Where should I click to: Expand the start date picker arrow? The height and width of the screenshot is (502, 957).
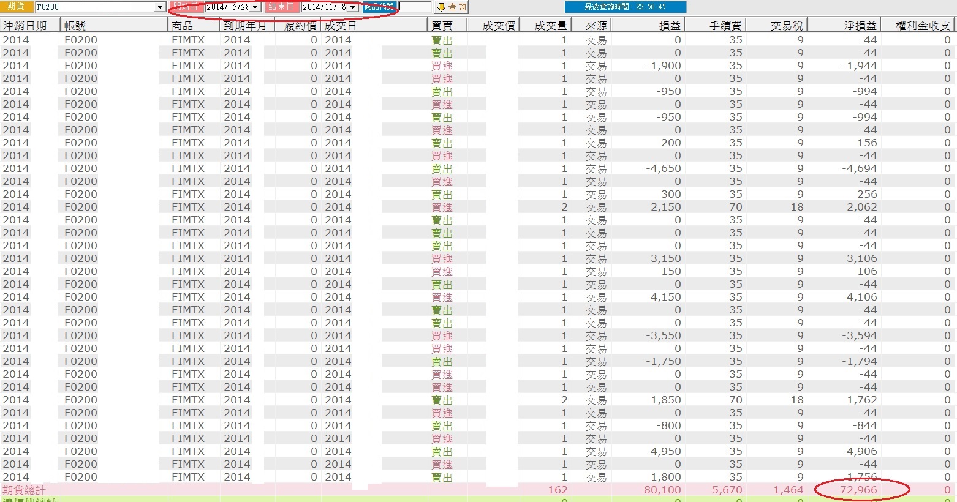255,7
